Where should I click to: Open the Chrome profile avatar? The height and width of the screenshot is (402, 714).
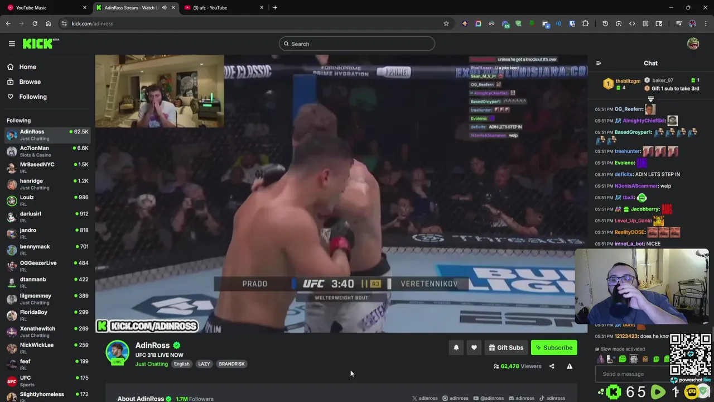[x=692, y=23]
